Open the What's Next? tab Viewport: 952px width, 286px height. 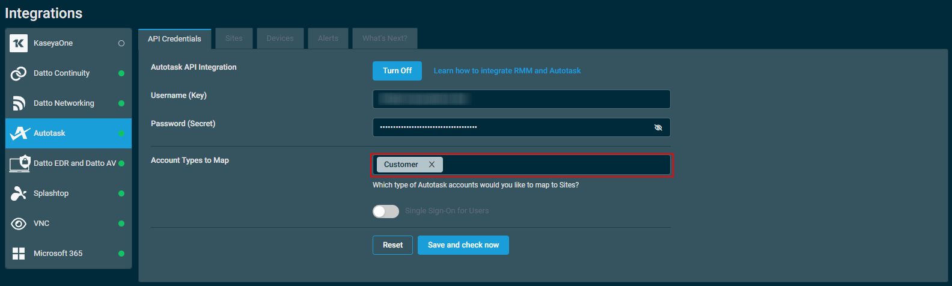[x=385, y=38]
